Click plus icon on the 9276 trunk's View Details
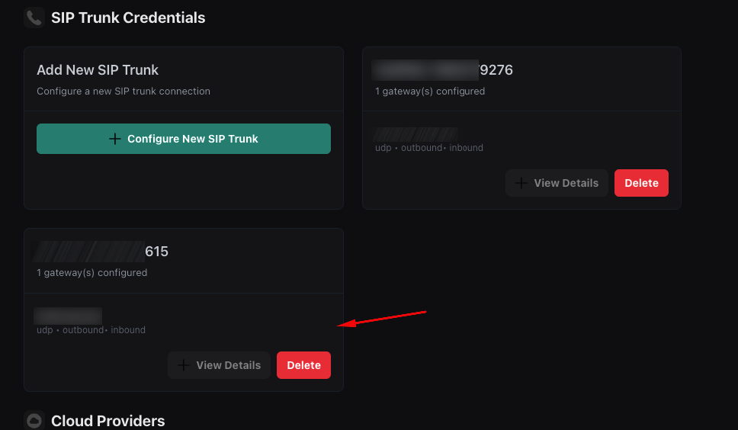This screenshot has width=738, height=430. [521, 183]
